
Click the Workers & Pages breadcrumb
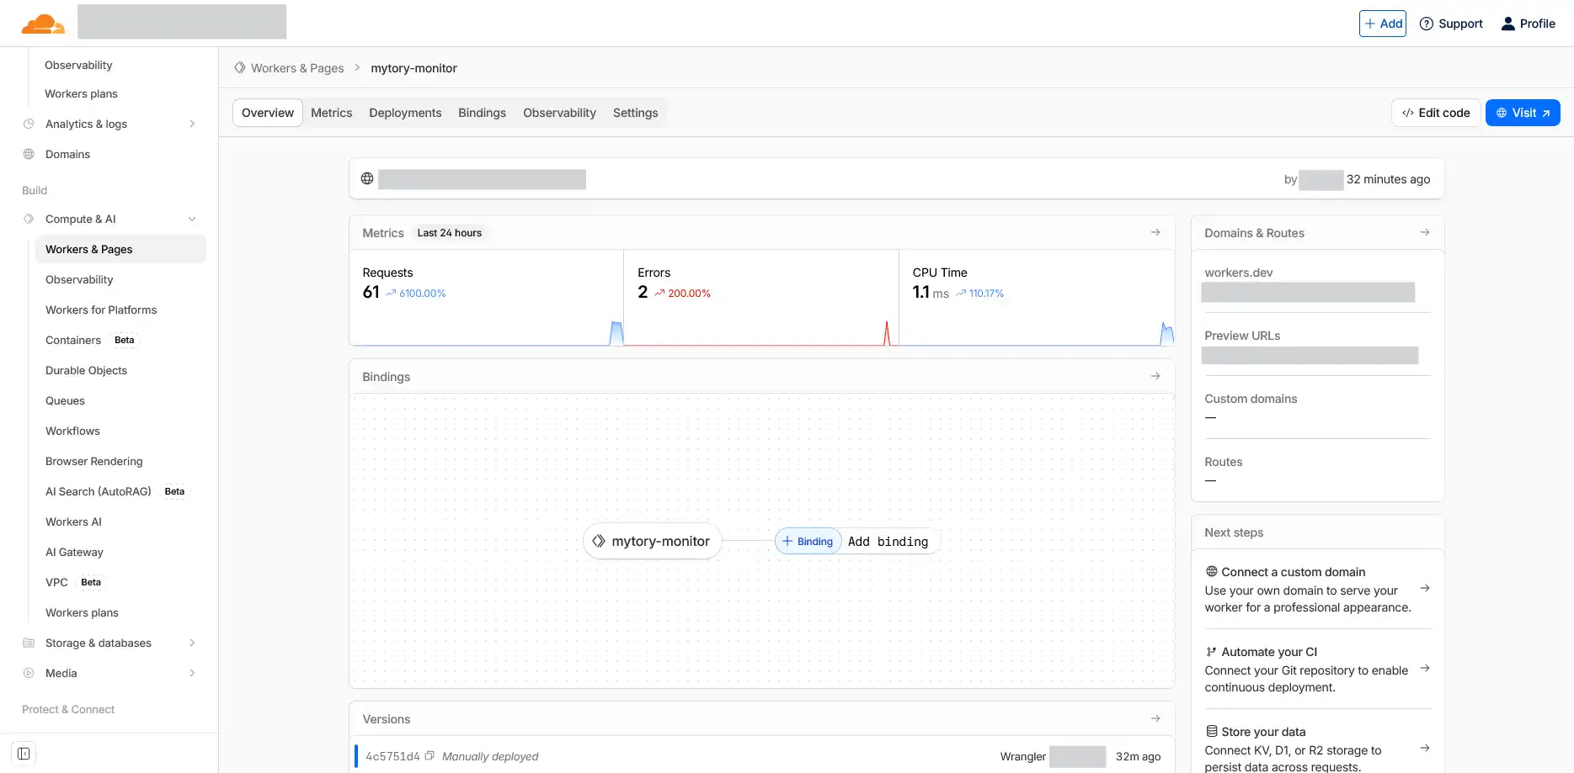(x=296, y=67)
